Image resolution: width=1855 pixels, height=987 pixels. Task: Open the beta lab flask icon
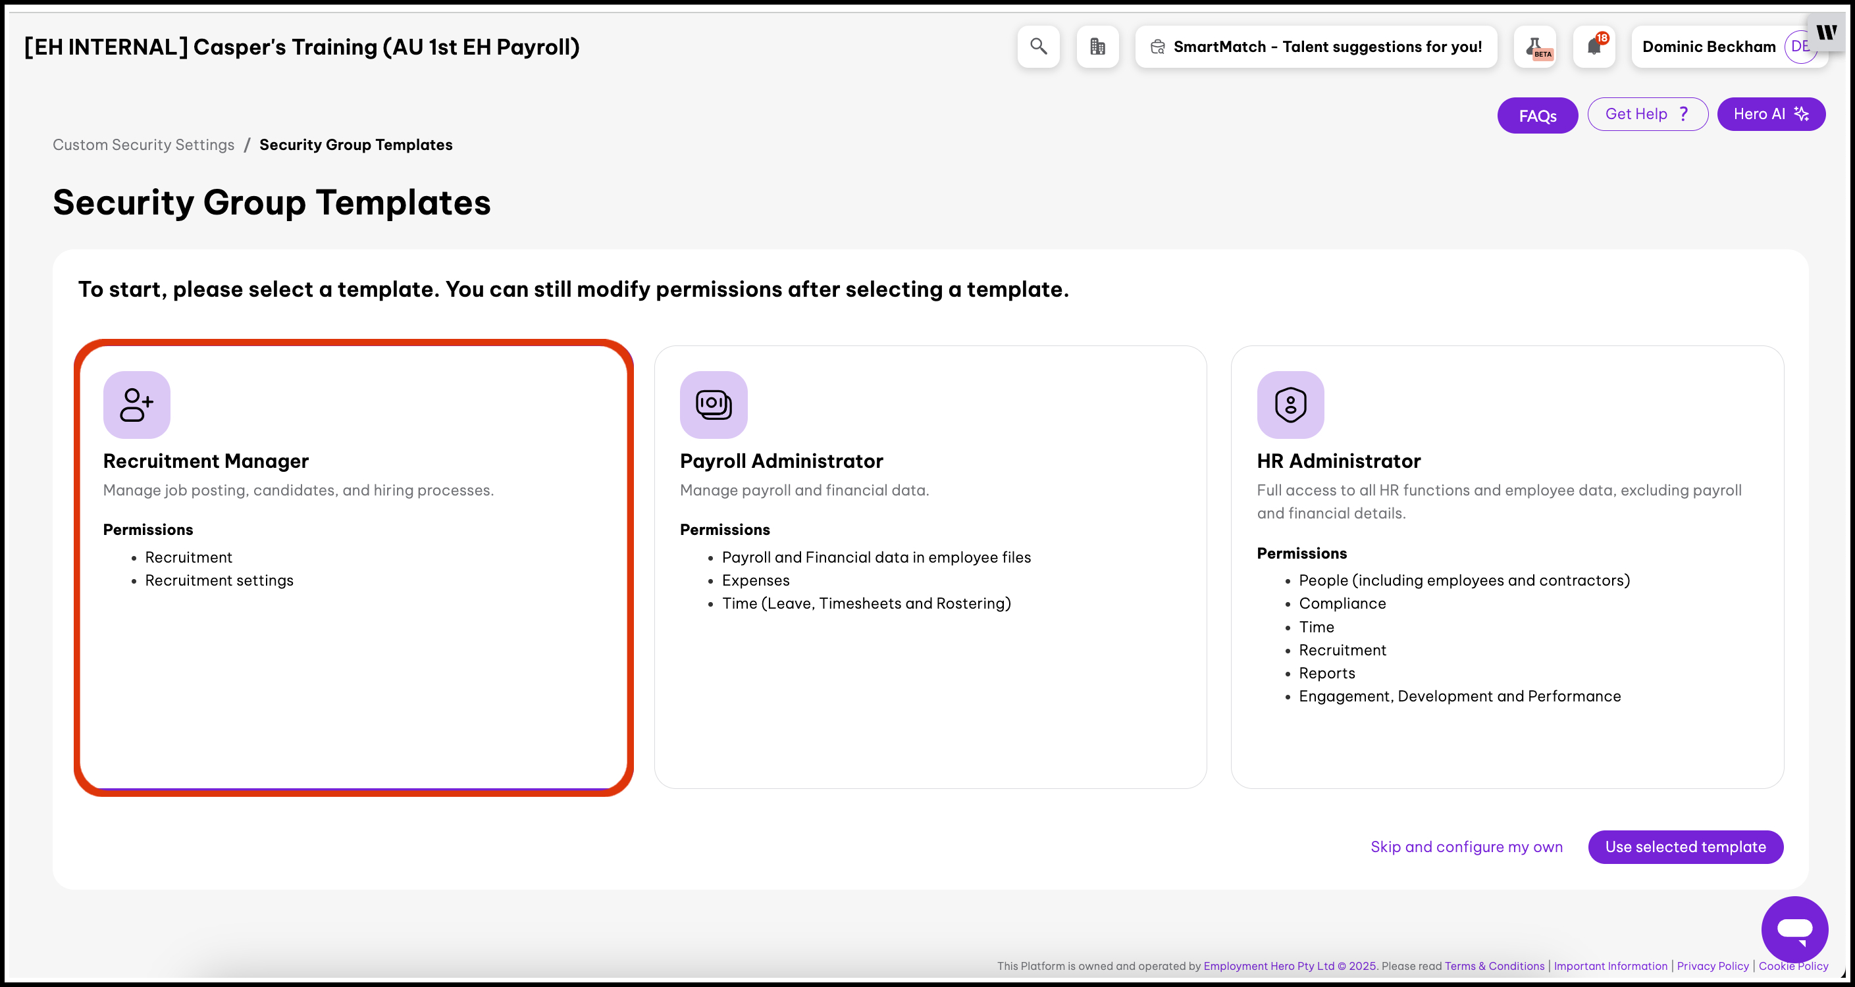pyautogui.click(x=1534, y=47)
